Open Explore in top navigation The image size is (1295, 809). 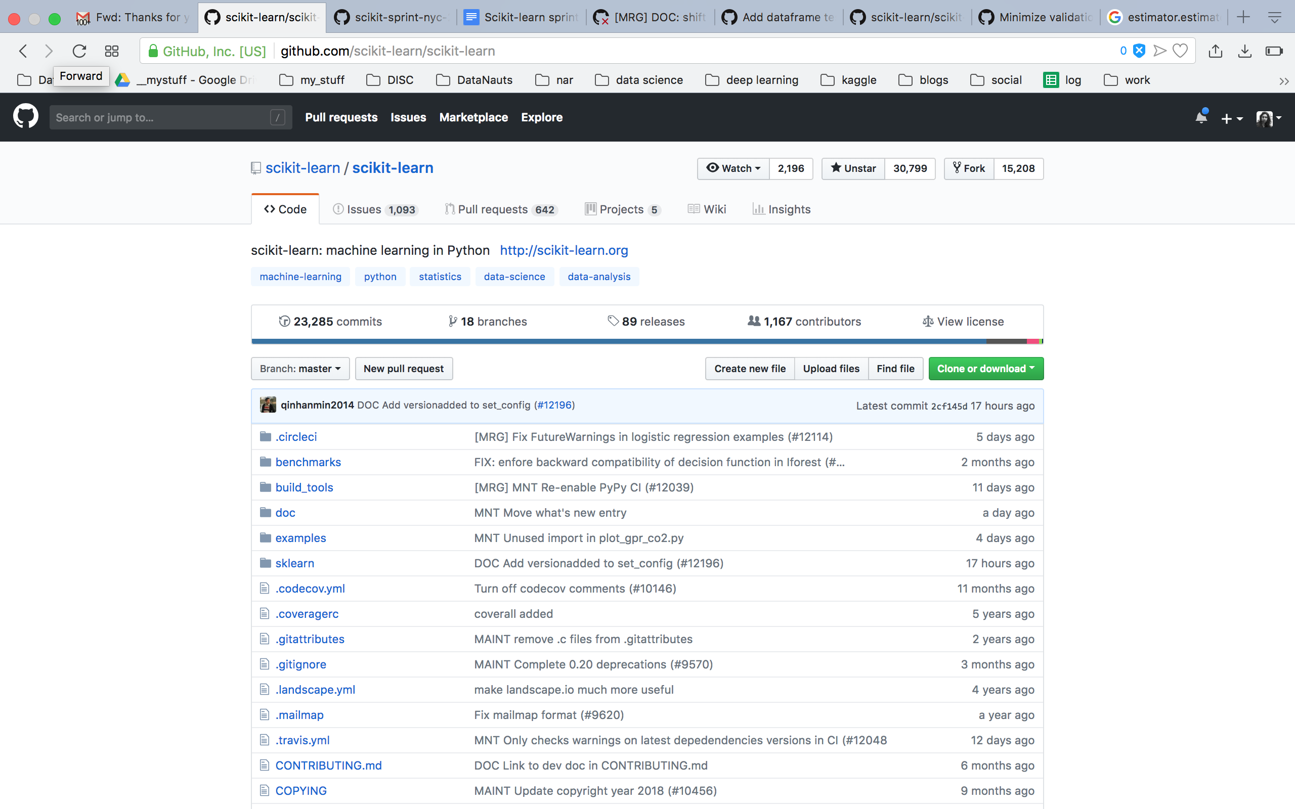coord(542,117)
